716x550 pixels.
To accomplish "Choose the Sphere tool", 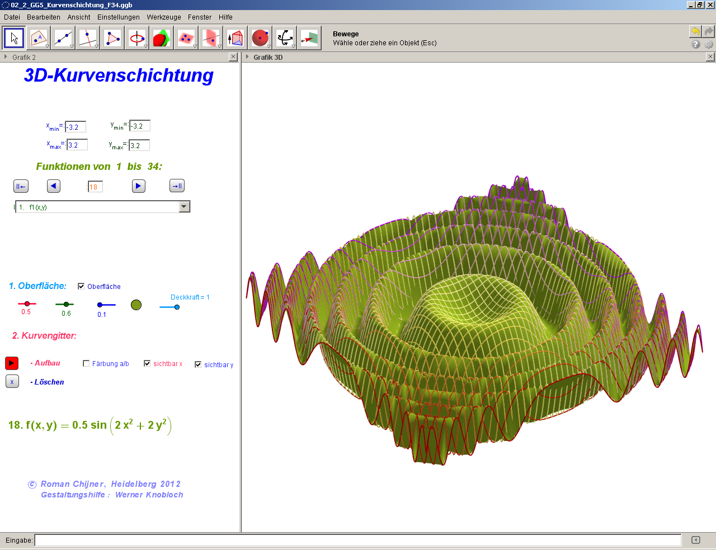I will pos(260,38).
